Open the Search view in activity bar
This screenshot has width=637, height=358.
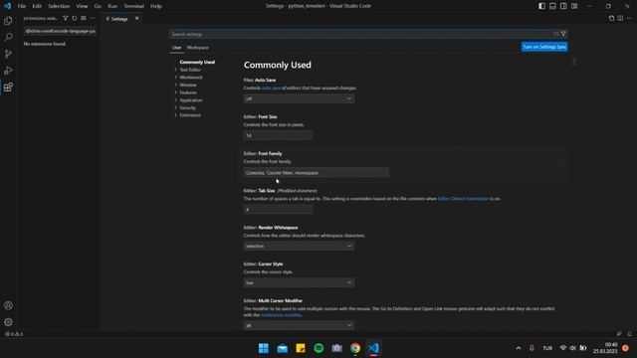(8, 37)
